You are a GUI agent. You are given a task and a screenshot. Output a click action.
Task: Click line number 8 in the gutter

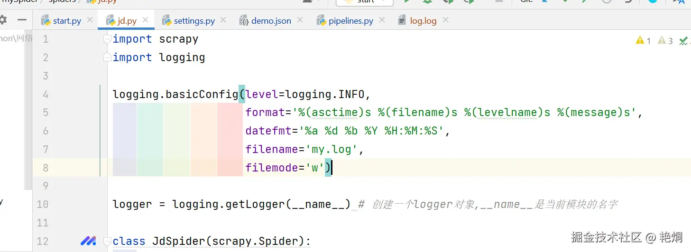click(x=46, y=168)
